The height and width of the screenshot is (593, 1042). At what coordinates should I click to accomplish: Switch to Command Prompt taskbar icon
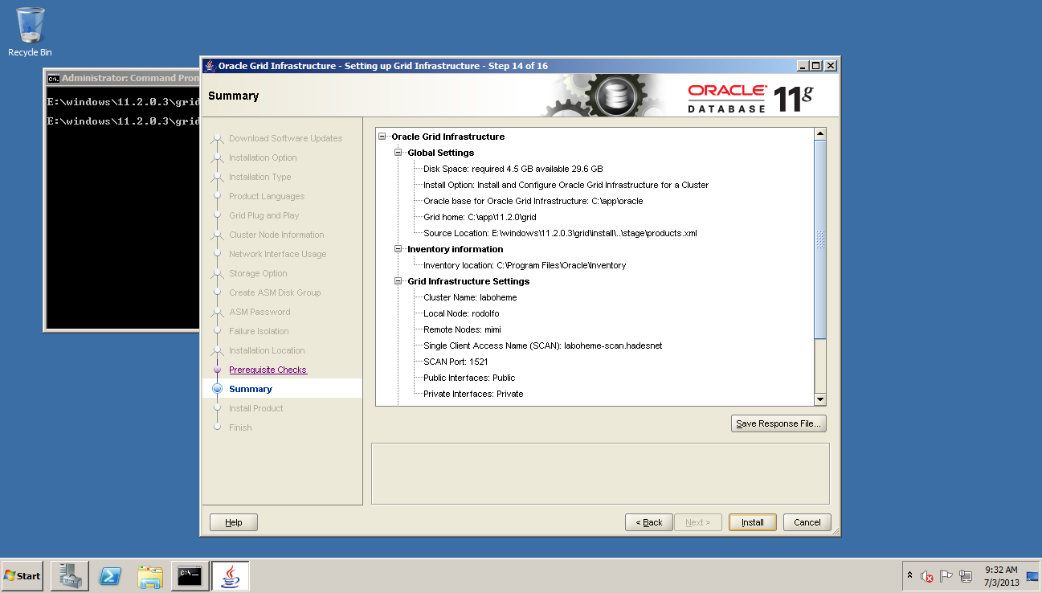(190, 576)
